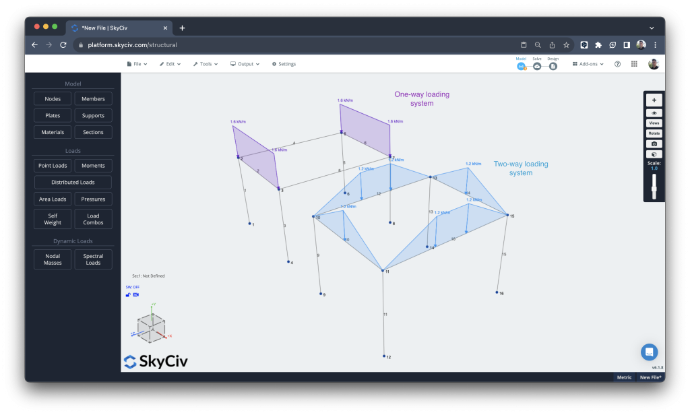Image resolution: width=690 pixels, height=415 pixels.
Task: Click the Metric units status button
Action: [624, 377]
